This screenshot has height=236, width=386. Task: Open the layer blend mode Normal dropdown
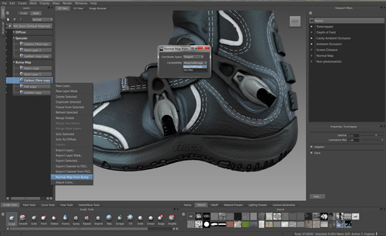pyautogui.click(x=42, y=19)
